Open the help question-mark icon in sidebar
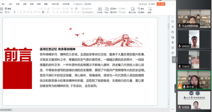This screenshot has height=112, width=212. pyautogui.click(x=173, y=53)
